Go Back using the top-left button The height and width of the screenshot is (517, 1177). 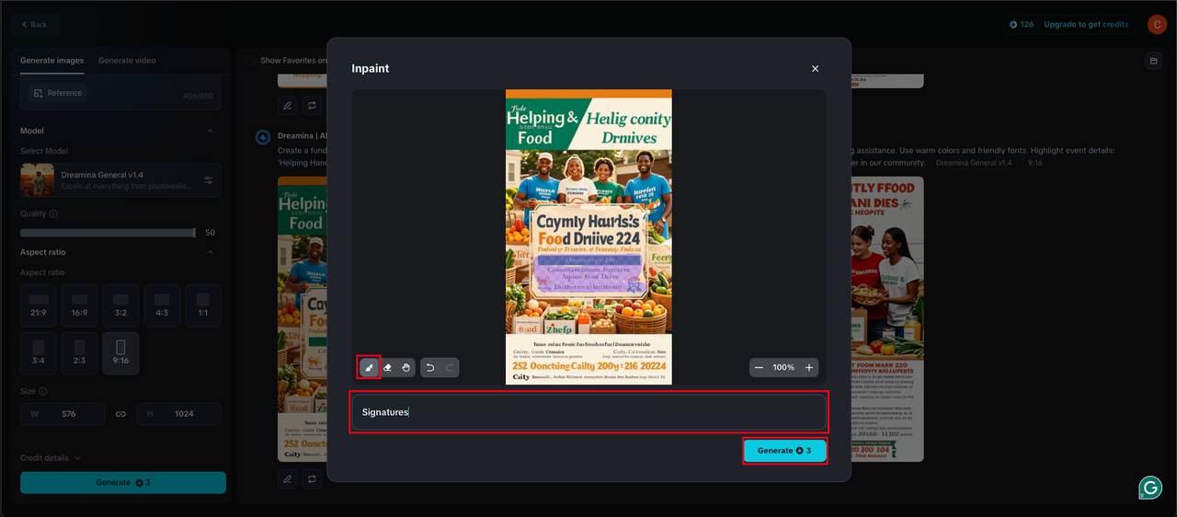tap(34, 24)
